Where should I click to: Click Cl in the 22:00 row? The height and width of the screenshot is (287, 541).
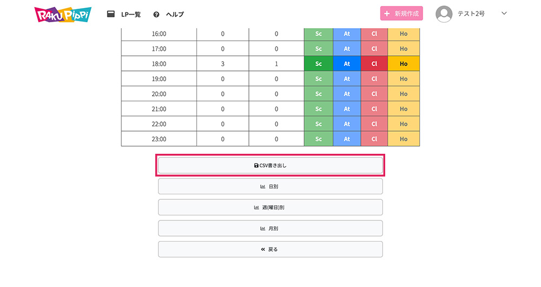pyautogui.click(x=374, y=124)
